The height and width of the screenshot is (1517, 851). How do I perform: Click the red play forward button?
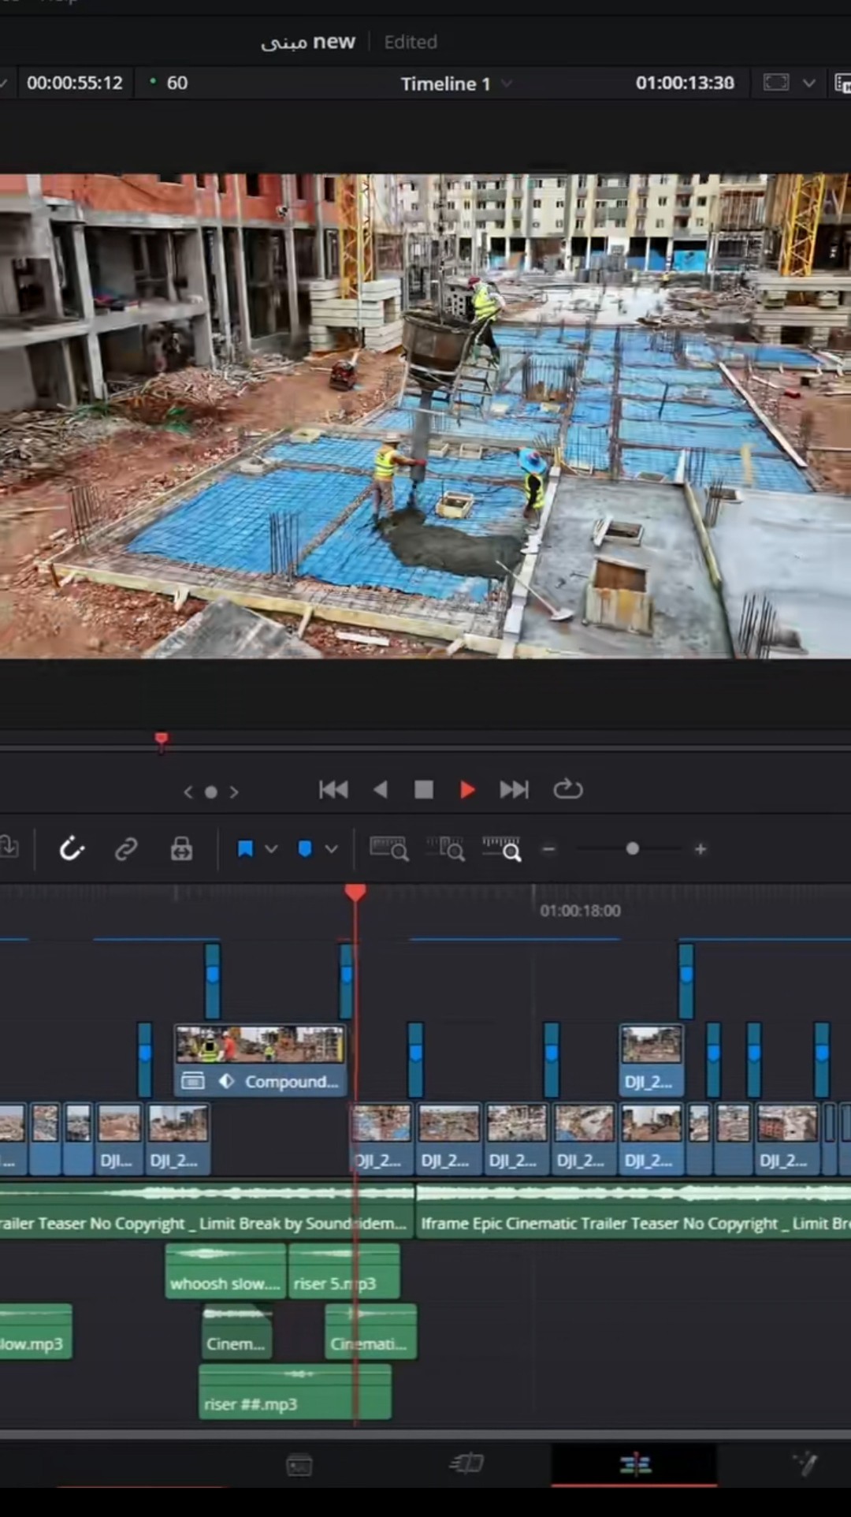coord(467,789)
